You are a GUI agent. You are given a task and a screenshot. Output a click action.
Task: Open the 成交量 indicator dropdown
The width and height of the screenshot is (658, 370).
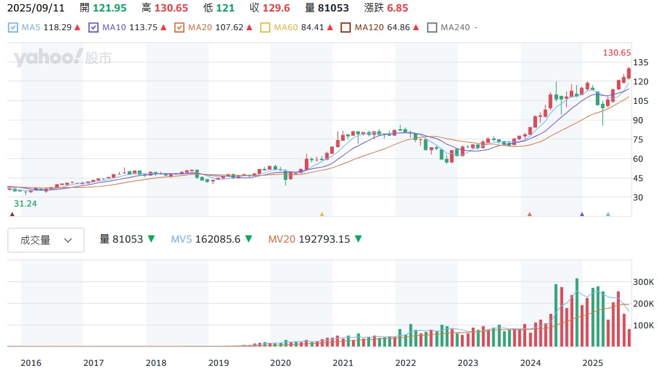click(x=46, y=240)
